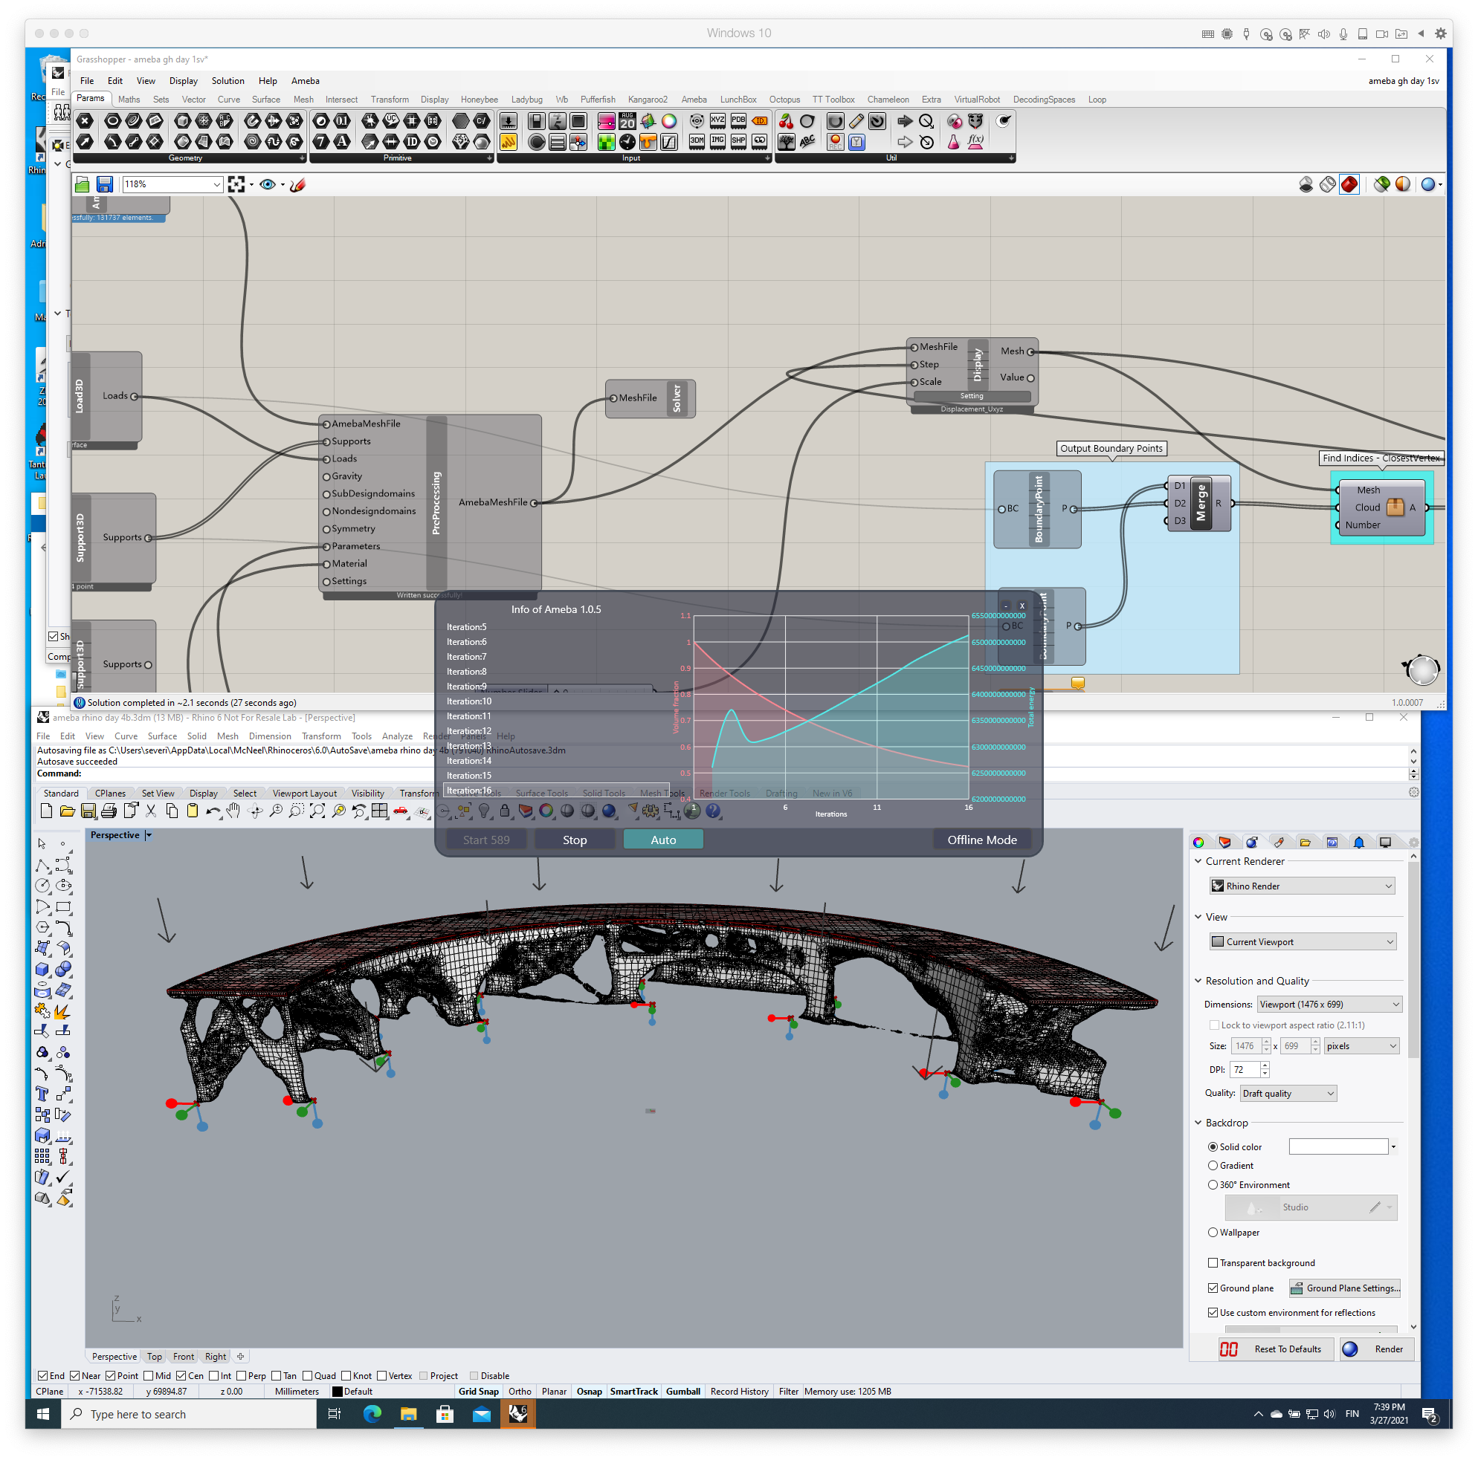Open the Perspective viewport title dropdown arrow
Image resolution: width=1478 pixels, height=1460 pixels.
(x=149, y=834)
